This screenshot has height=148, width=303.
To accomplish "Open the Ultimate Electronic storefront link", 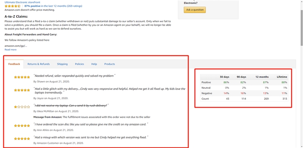I will coord(22,2).
